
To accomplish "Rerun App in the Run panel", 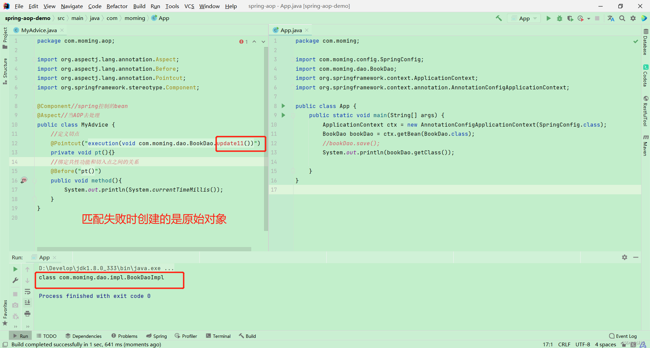I will click(x=15, y=269).
